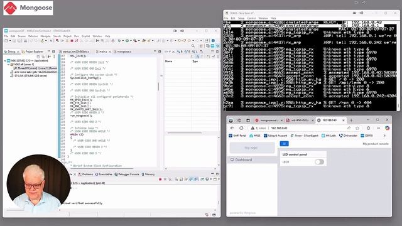Open the Help menu in the IDE
This screenshot has width=402, height=226.
point(107,36)
